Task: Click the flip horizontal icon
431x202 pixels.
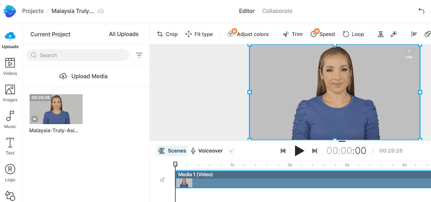Action: pyautogui.click(x=381, y=34)
